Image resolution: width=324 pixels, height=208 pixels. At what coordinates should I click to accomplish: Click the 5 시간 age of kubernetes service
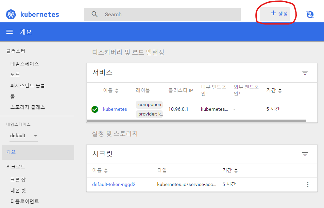click(x=273, y=109)
